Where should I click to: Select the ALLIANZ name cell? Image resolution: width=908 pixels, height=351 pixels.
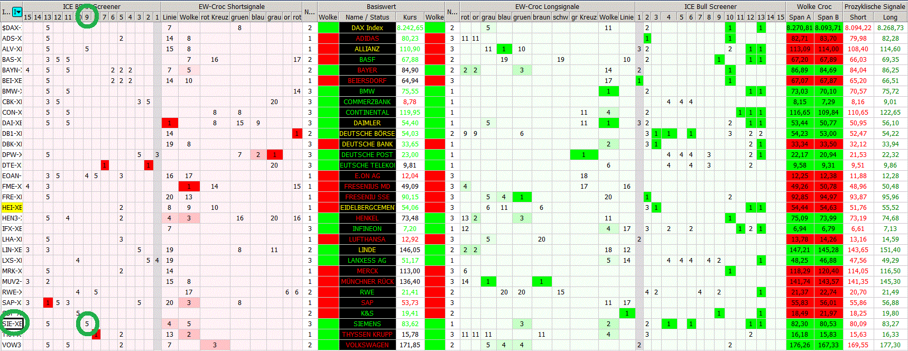click(x=367, y=49)
